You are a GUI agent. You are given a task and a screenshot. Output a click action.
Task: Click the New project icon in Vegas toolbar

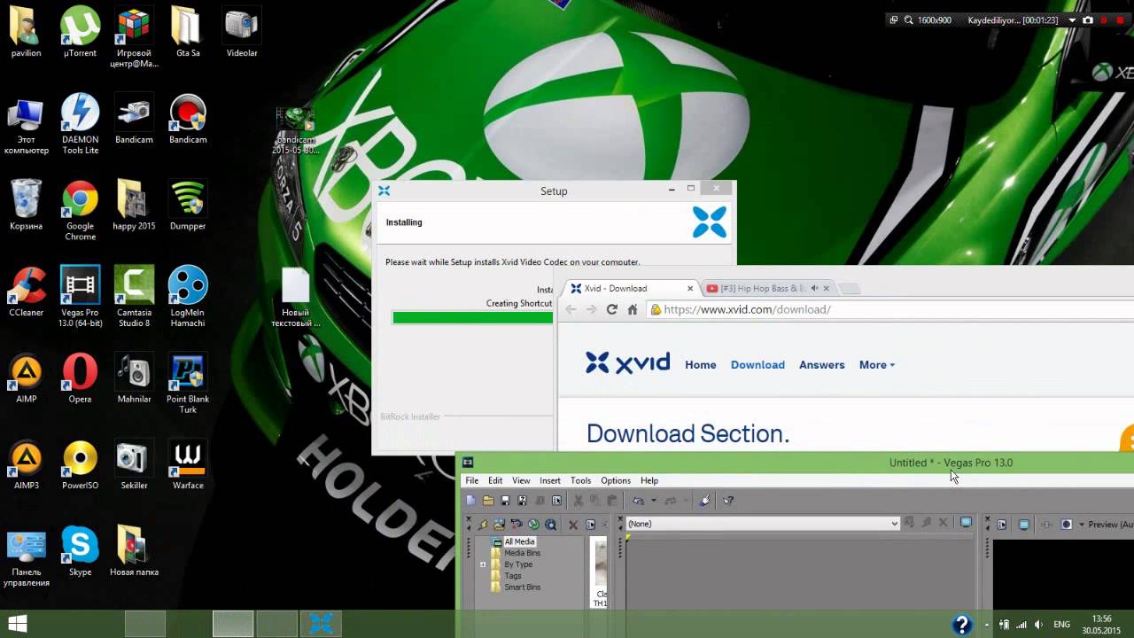470,501
